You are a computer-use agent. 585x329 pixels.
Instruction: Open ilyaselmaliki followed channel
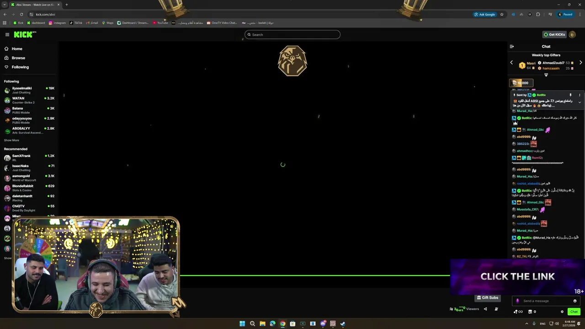29,90
